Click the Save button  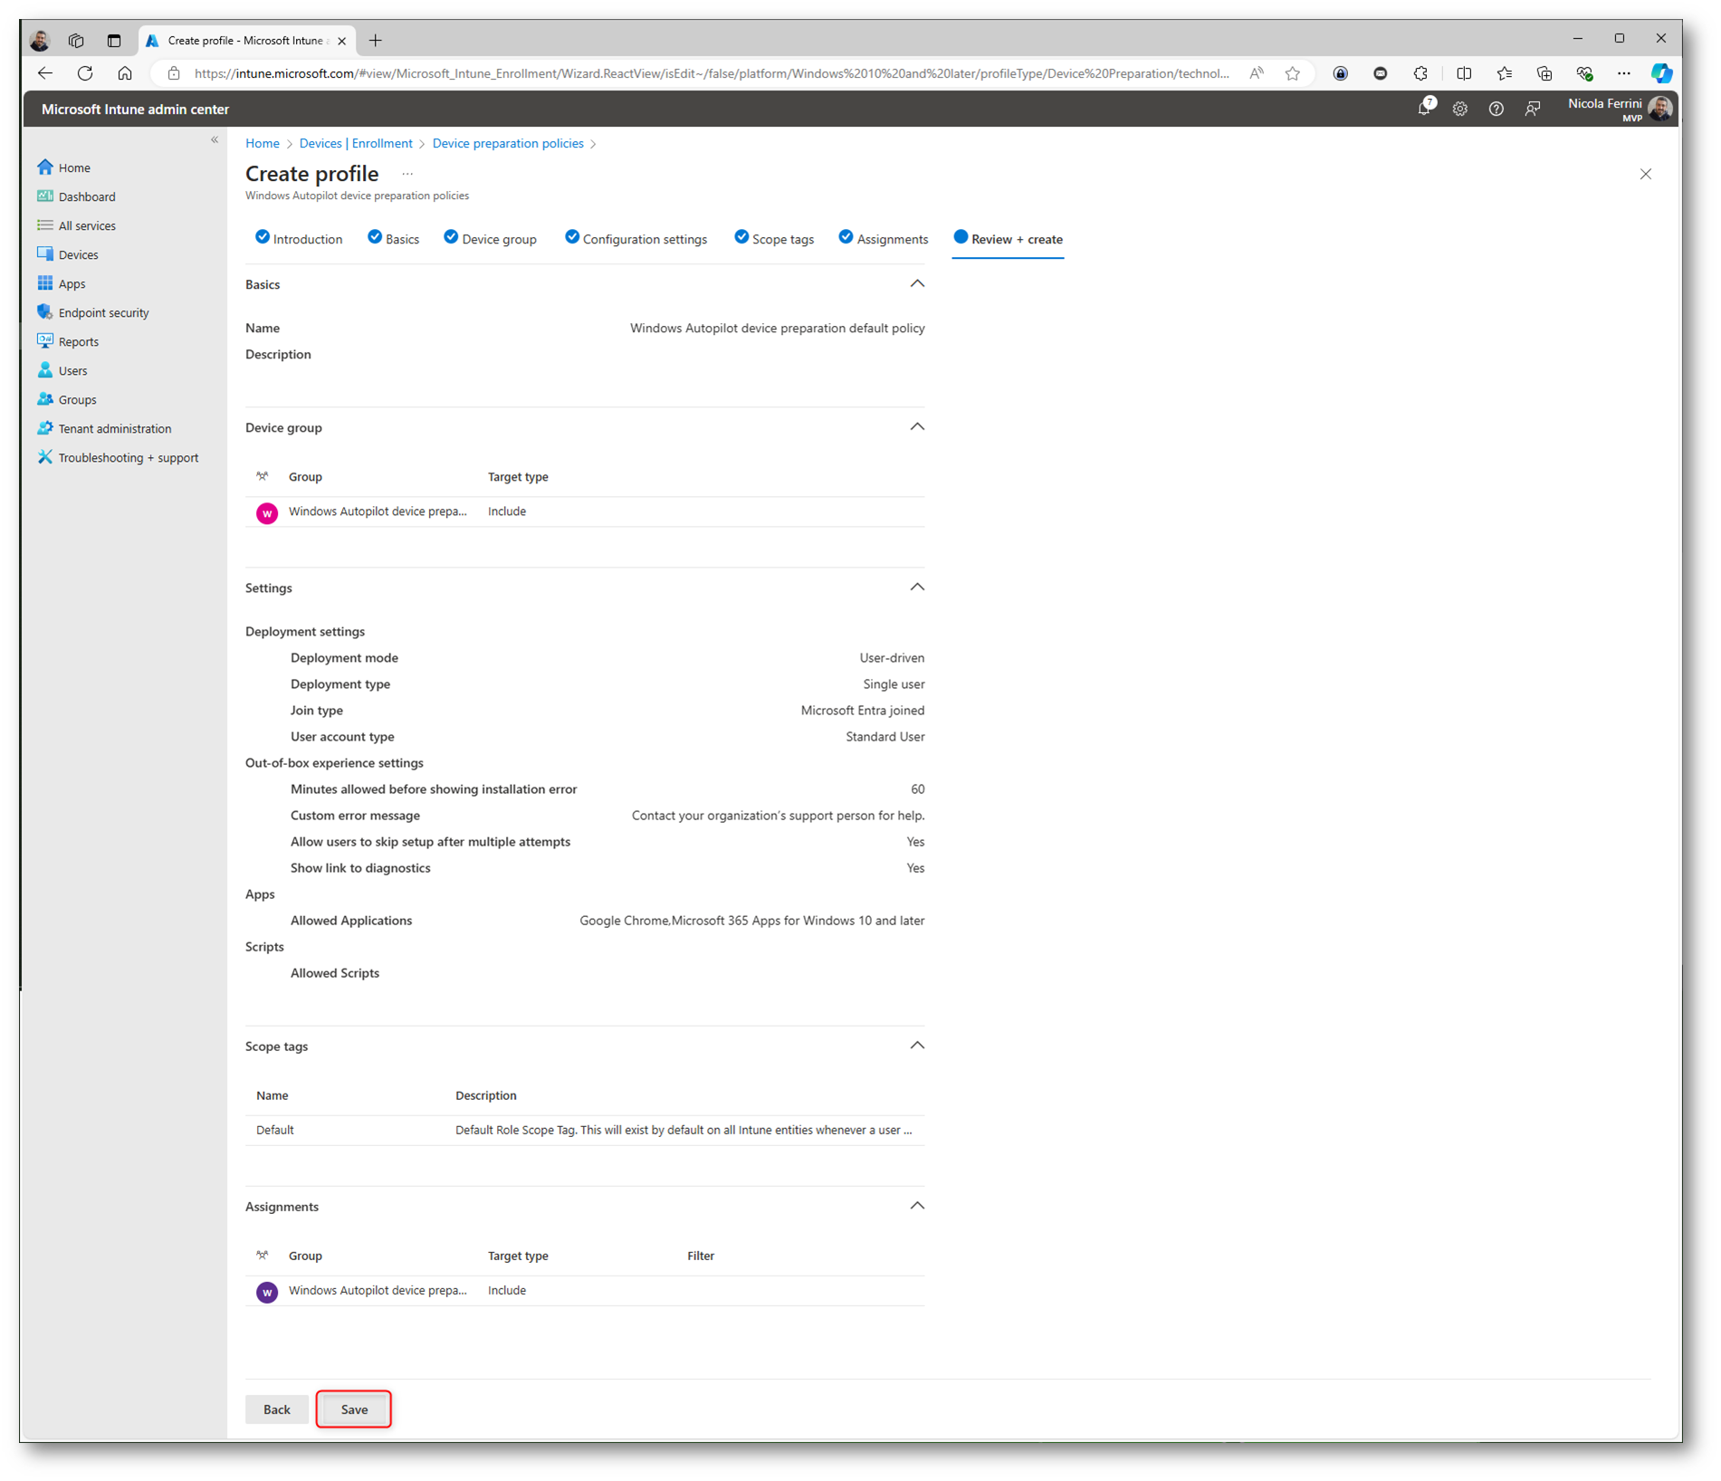coord(354,1409)
